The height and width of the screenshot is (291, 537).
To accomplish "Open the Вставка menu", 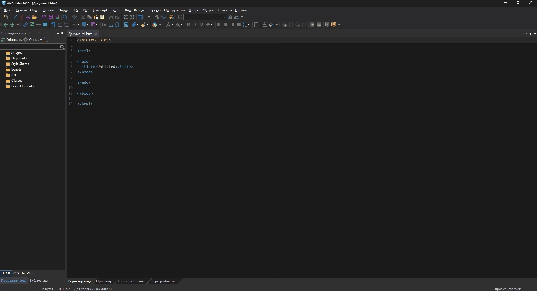I will click(x=49, y=10).
